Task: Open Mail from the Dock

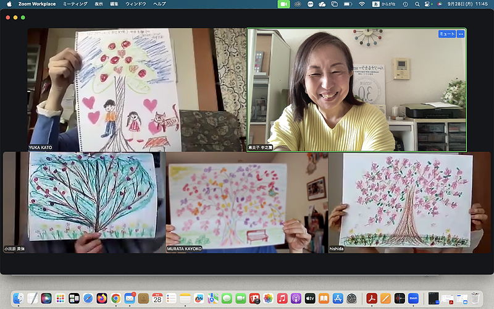Action: click(x=130, y=298)
